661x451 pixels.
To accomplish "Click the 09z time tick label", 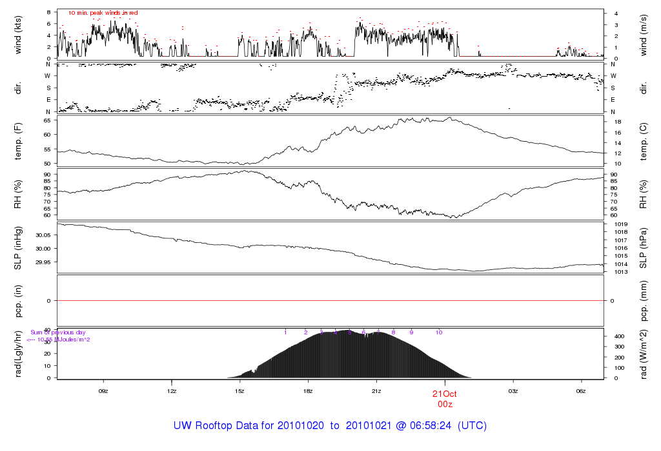I will click(103, 391).
